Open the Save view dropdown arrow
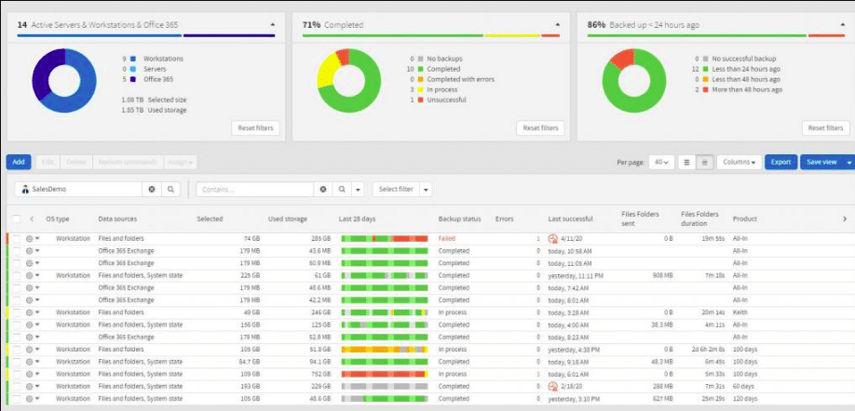The image size is (855, 411). (x=849, y=162)
